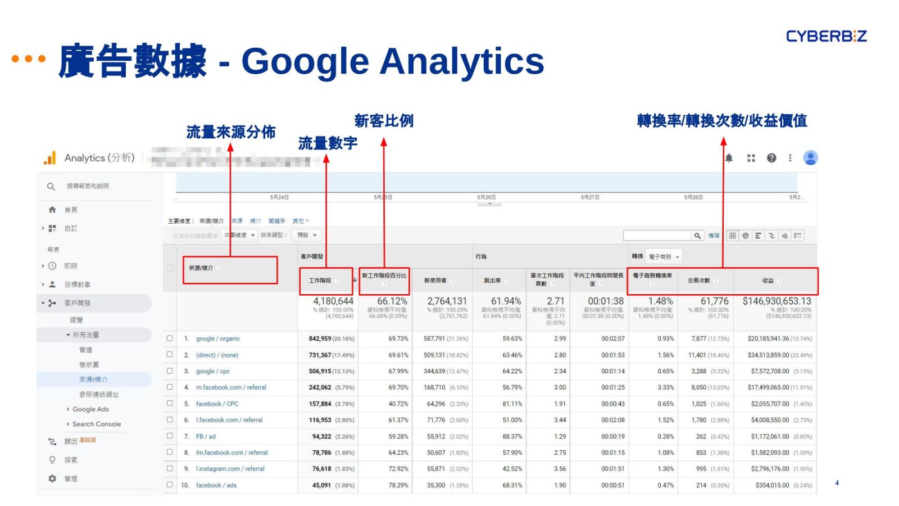This screenshot has width=899, height=506.
Task: Select 來源/媒介 in sidebar
Action: tap(93, 380)
